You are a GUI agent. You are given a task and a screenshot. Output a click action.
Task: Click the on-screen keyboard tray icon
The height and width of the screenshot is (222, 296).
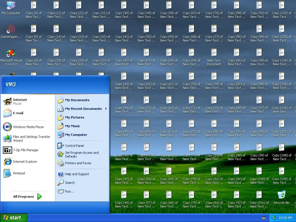[264, 218]
